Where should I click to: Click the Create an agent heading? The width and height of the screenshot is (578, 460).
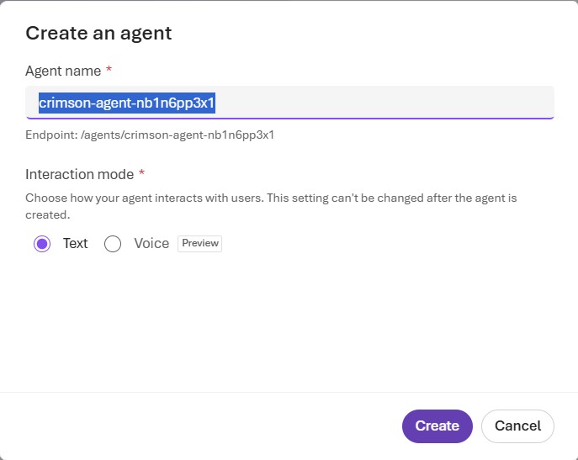tap(98, 34)
